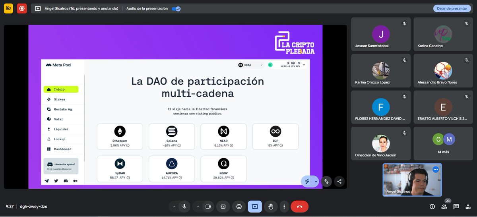Expand the camera settings chevron
This screenshot has height=217, width=477.
197,207
